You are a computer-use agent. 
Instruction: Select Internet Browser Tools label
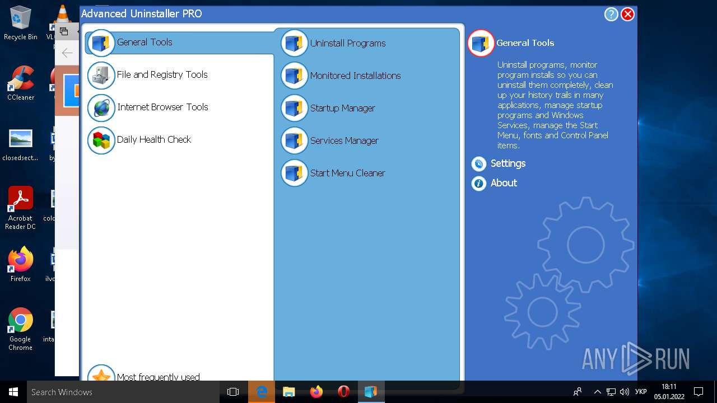tap(163, 107)
